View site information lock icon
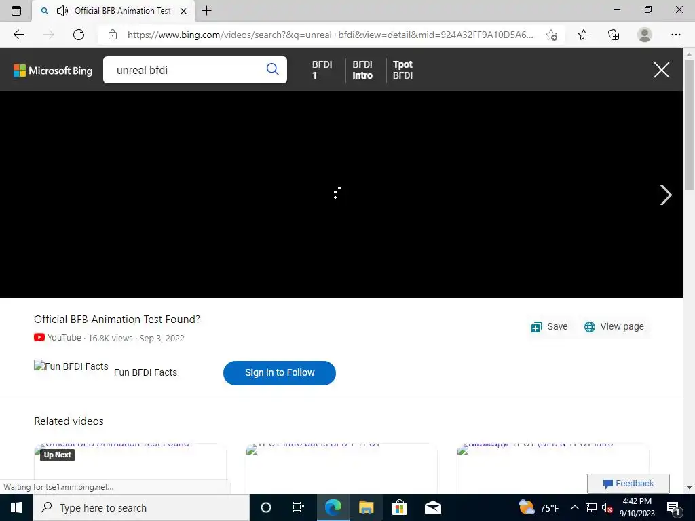Image resolution: width=695 pixels, height=521 pixels. point(113,35)
